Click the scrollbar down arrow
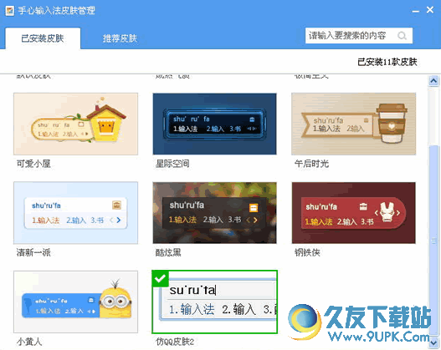 coord(433,342)
